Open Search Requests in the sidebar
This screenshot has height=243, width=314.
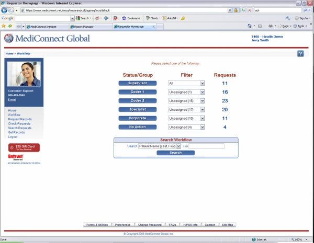(20, 128)
